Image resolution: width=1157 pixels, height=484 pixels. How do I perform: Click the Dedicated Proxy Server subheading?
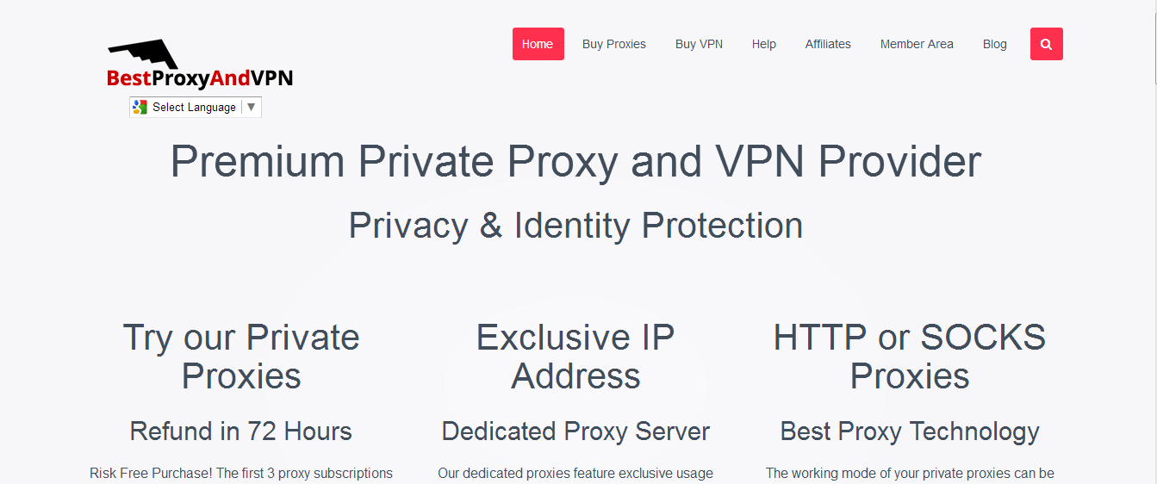(x=575, y=431)
